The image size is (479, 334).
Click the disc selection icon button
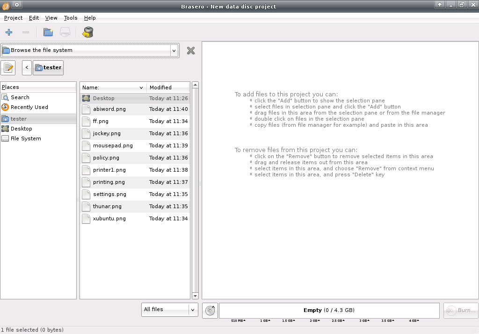pyautogui.click(x=210, y=311)
